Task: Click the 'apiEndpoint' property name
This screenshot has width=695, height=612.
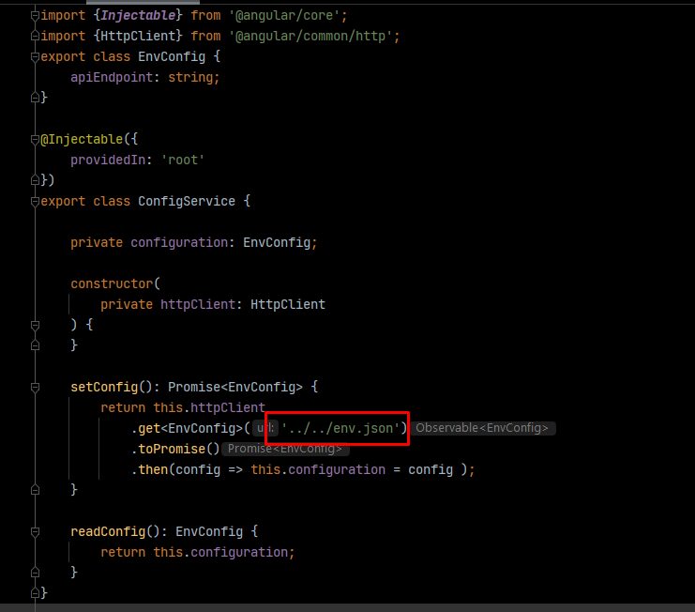Action: (x=112, y=77)
